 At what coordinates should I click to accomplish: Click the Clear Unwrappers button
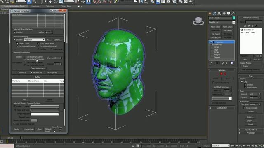click(x=38, y=68)
